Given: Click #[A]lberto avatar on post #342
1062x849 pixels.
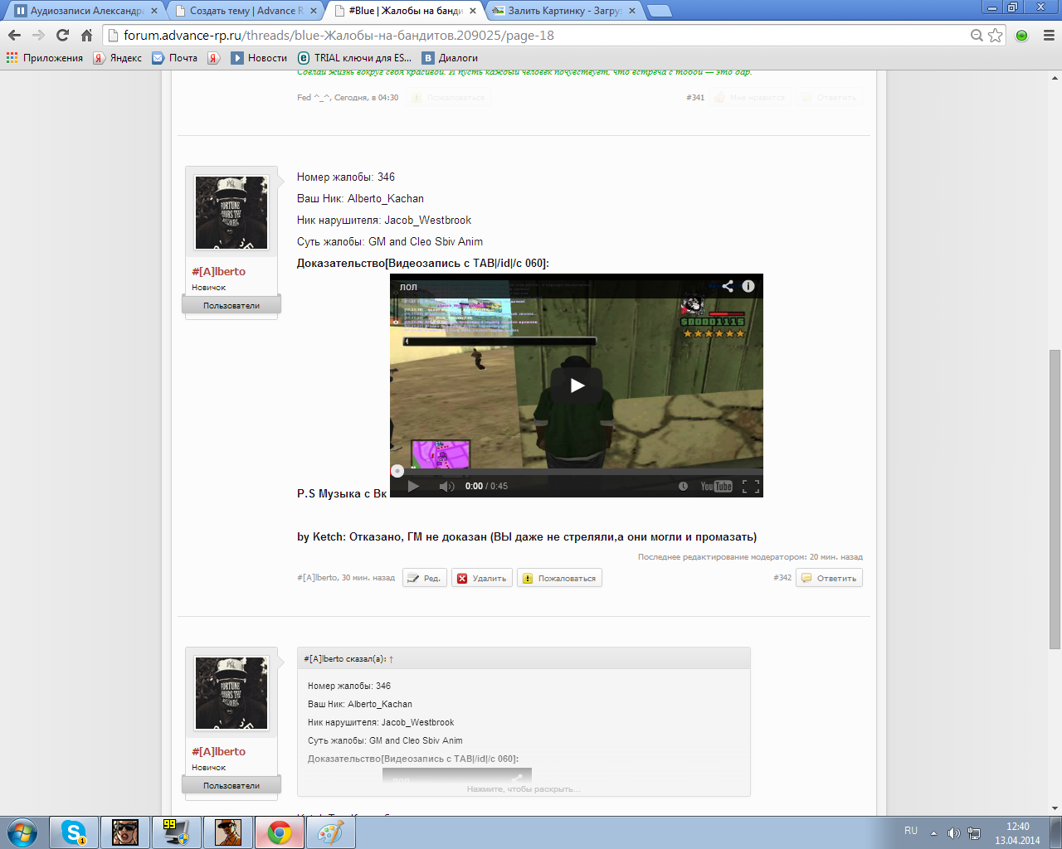Looking at the screenshot, I should pyautogui.click(x=231, y=212).
